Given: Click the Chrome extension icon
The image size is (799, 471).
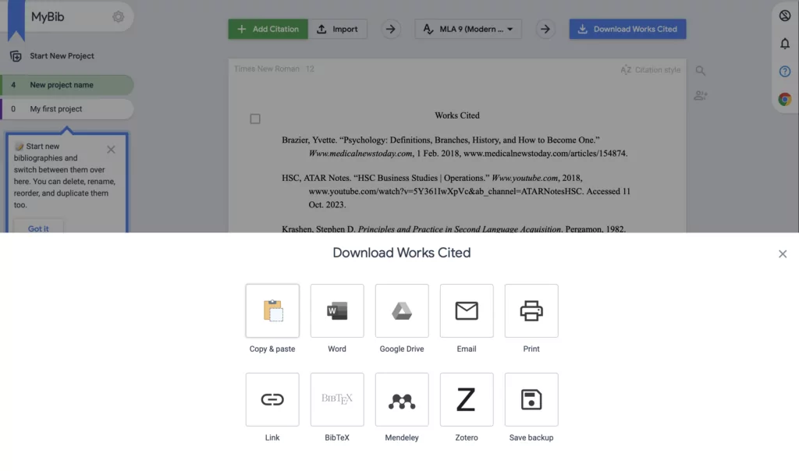Looking at the screenshot, I should coord(785,99).
